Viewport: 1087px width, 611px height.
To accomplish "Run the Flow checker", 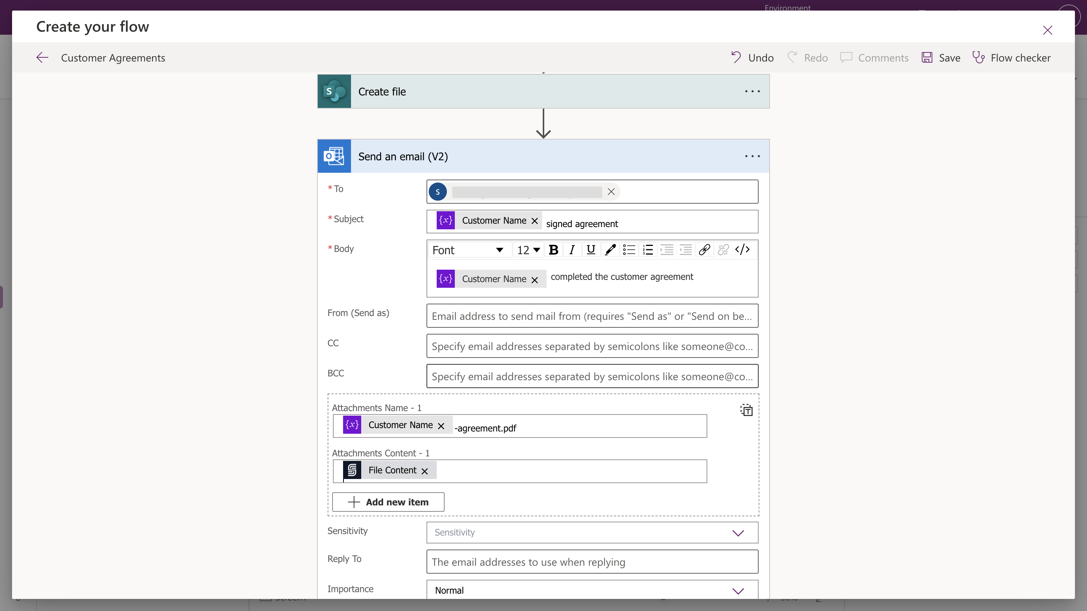I will [1012, 58].
